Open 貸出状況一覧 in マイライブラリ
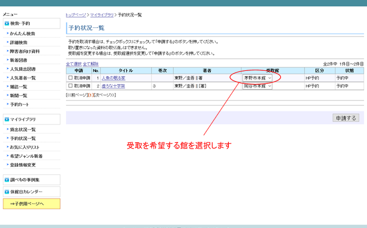 click(23, 130)
